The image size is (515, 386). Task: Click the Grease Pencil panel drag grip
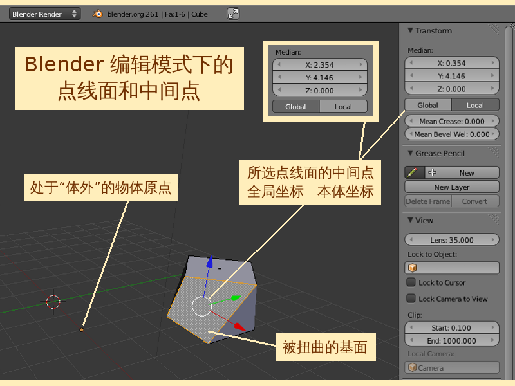coord(494,152)
